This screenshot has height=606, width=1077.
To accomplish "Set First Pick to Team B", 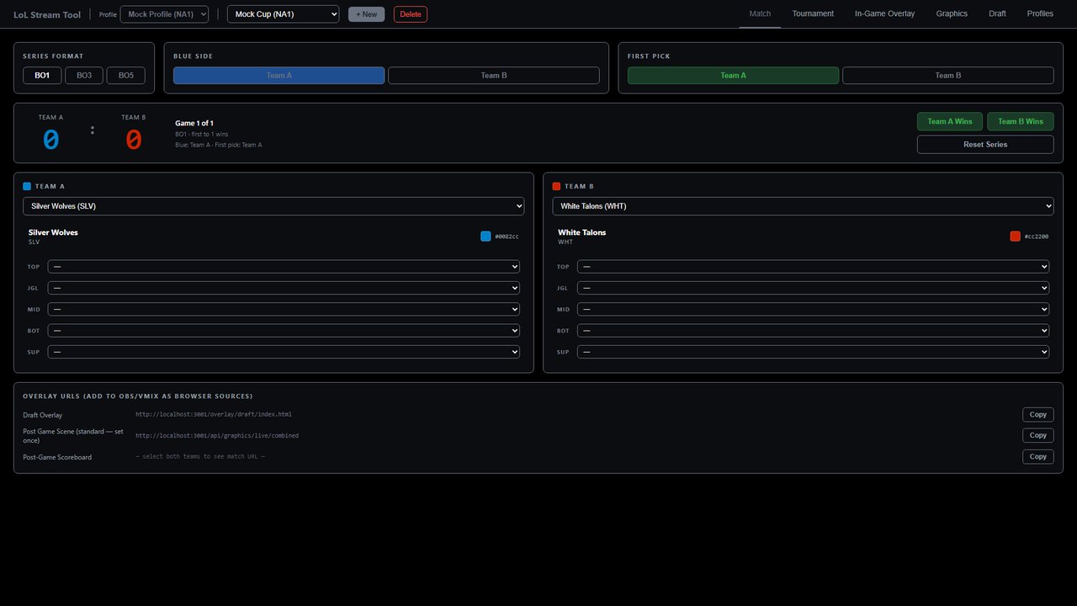I will [x=948, y=76].
